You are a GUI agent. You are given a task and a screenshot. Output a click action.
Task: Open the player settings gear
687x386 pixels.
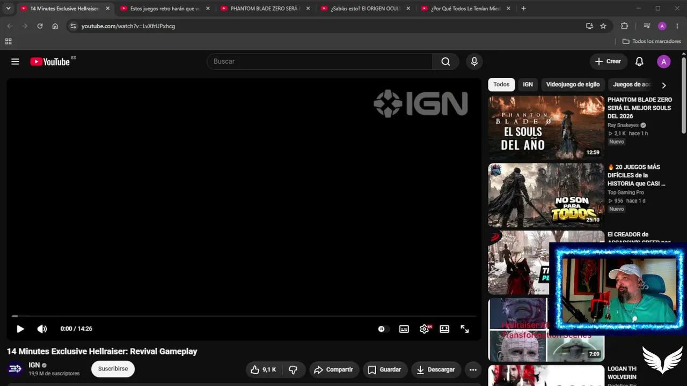click(425, 329)
